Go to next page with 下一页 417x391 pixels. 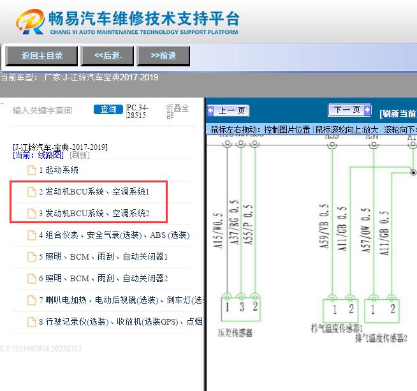pos(349,110)
